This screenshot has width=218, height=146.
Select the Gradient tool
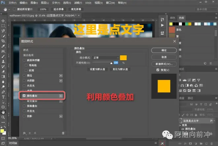(3, 77)
